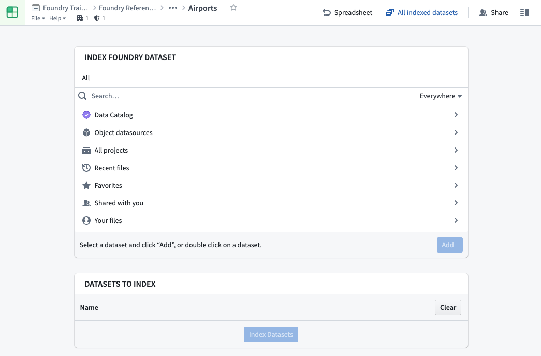The width and height of the screenshot is (541, 356).
Task: Click the green Fusion spreadsheet app icon
Action: [12, 12]
